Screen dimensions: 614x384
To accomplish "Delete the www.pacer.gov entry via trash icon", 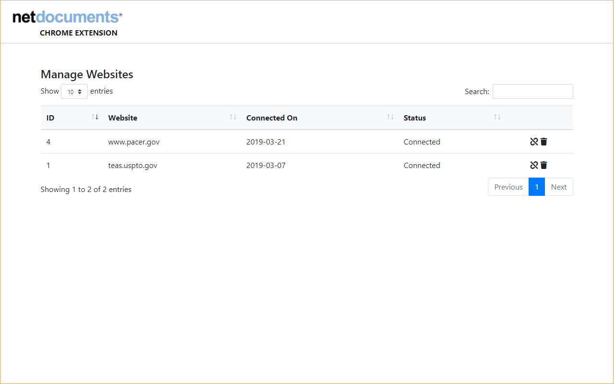I will click(x=543, y=142).
